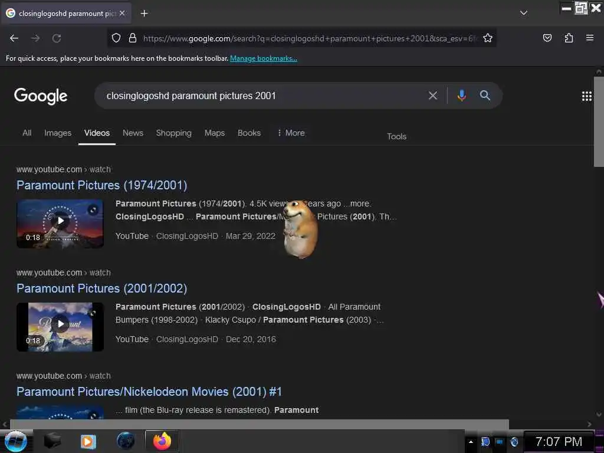The height and width of the screenshot is (453, 604).
Task: Open the tracking protection shield icon
Action: tap(116, 38)
